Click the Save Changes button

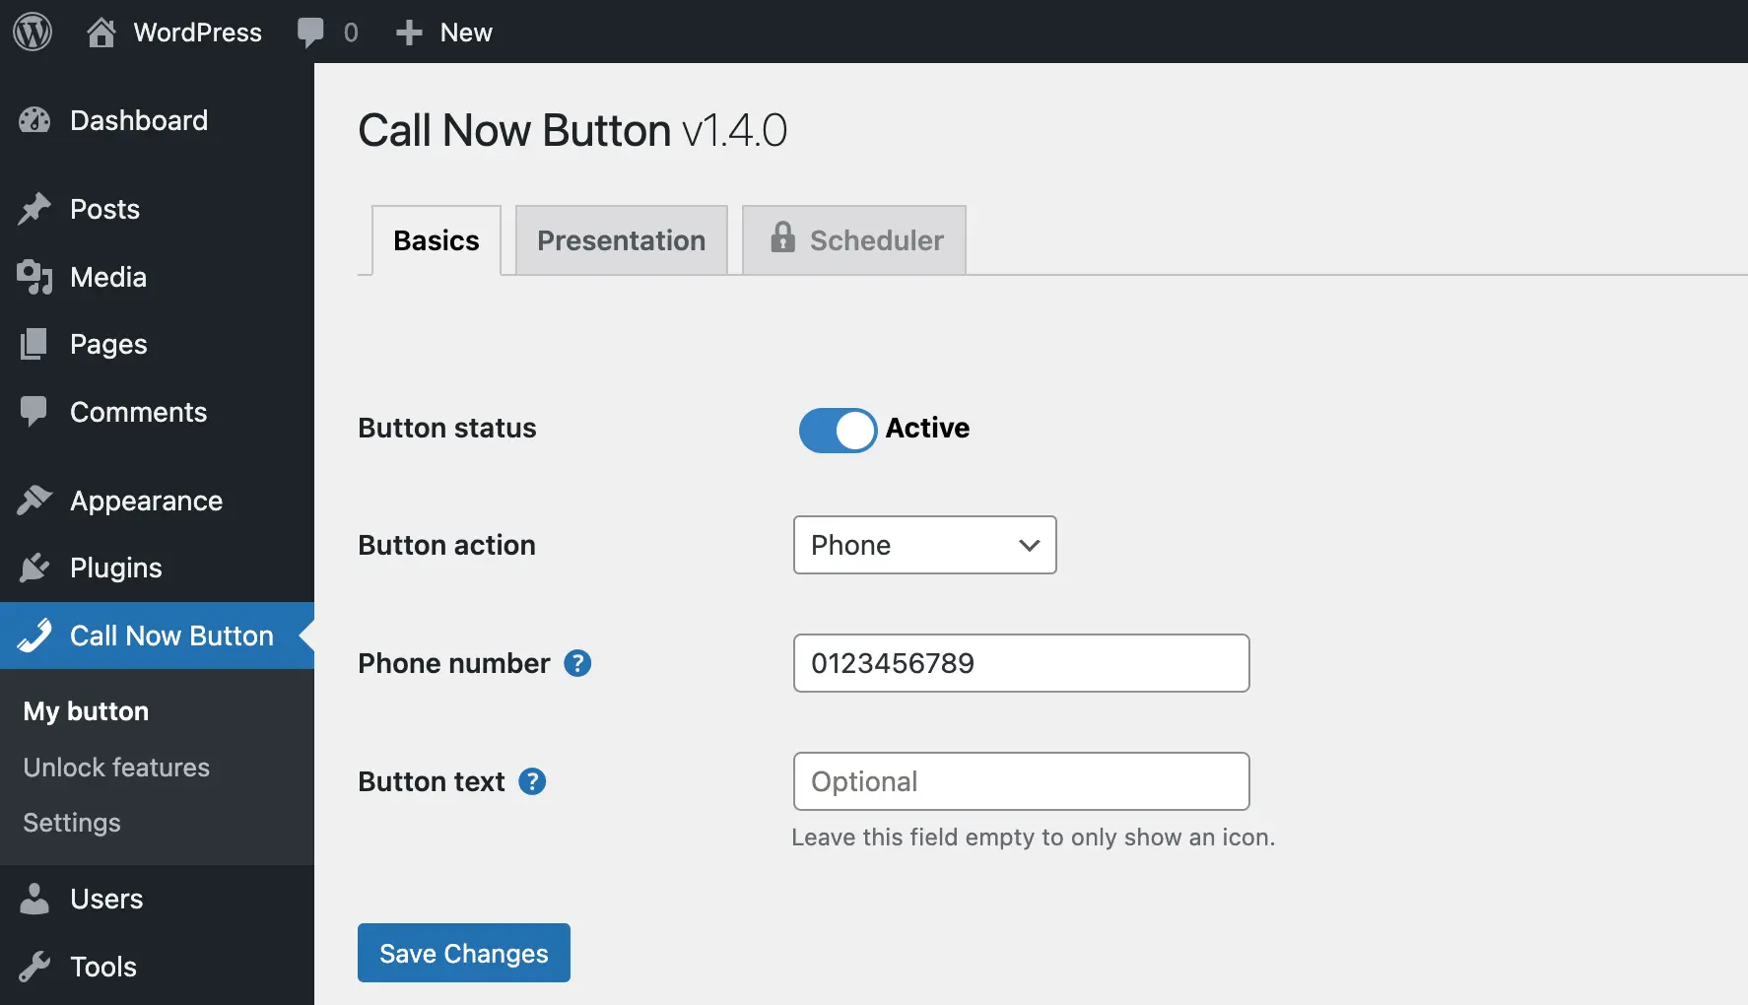[463, 953]
